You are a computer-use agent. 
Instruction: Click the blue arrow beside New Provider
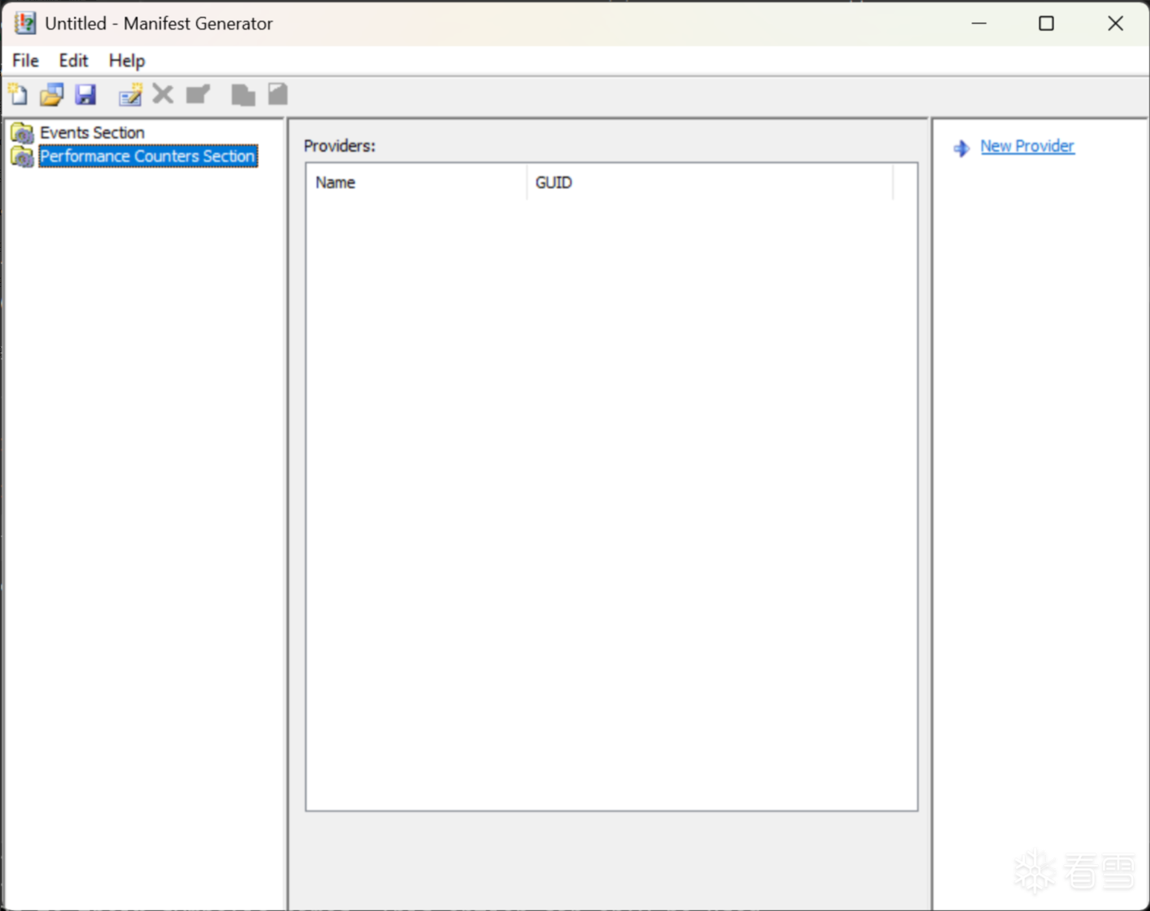(x=961, y=148)
